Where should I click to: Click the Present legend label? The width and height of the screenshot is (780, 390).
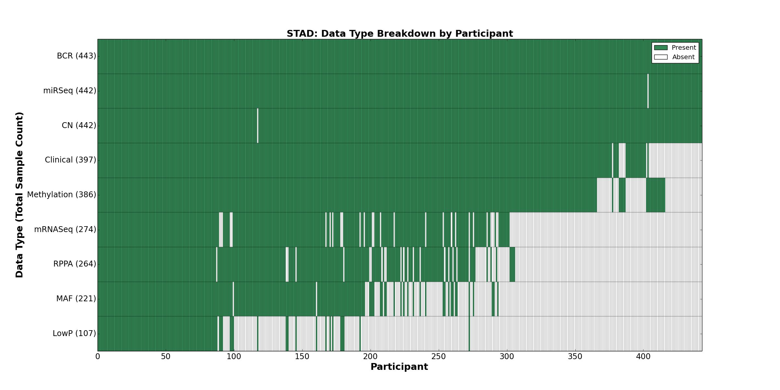(x=684, y=48)
